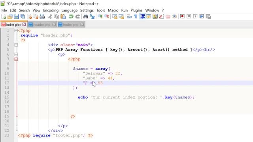Close the footer.php tab
Image resolution: width=253 pixels, height=142 pixels.
tap(82, 24)
